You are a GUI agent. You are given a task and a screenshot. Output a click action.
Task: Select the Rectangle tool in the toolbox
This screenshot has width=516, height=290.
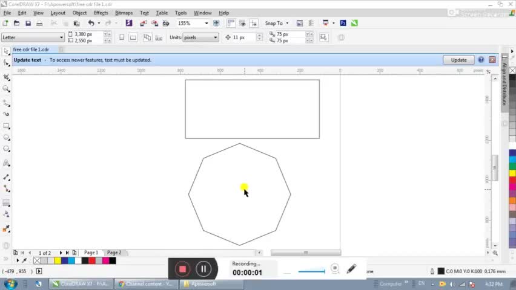click(x=7, y=126)
